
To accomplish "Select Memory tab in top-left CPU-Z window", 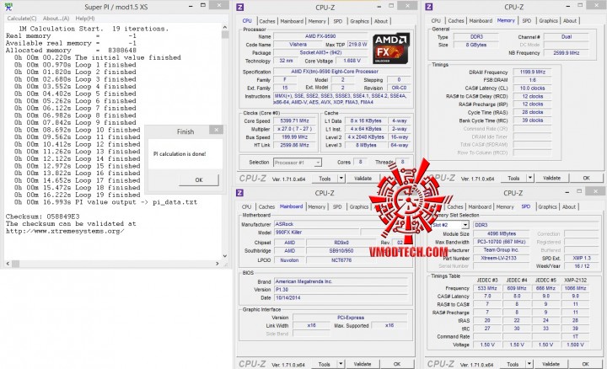I will pyautogui.click(x=317, y=21).
